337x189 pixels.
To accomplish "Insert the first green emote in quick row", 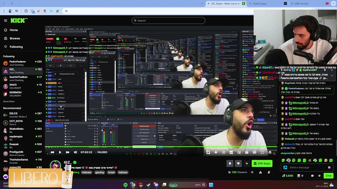I will click(283, 160).
